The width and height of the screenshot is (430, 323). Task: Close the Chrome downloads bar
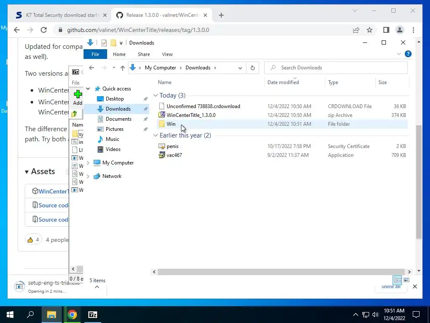414,286
